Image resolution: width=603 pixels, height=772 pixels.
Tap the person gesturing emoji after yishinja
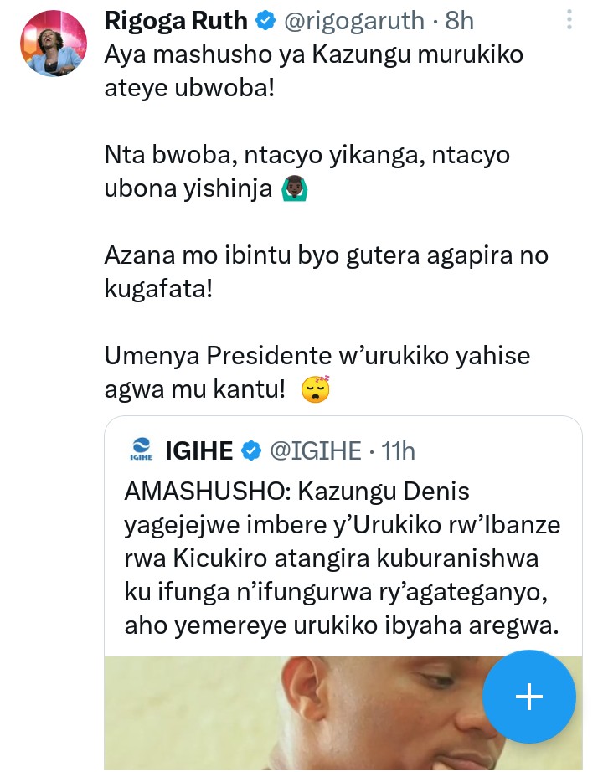coord(296,189)
